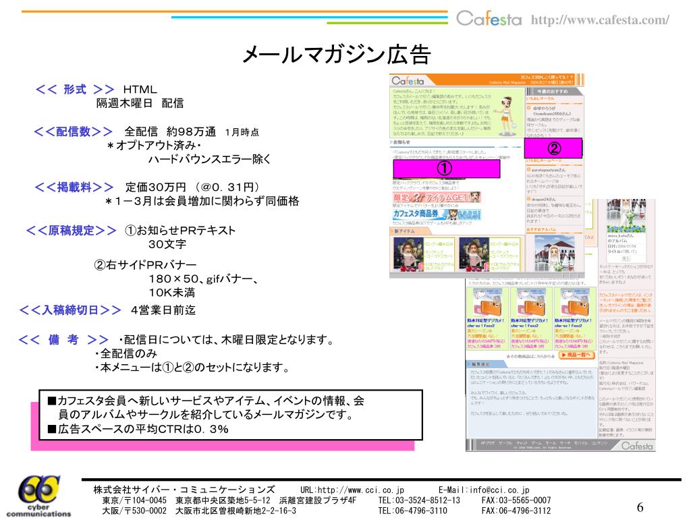Click the '隔週木曜日 配信' line
This screenshot has width=691, height=518.
(x=140, y=103)
